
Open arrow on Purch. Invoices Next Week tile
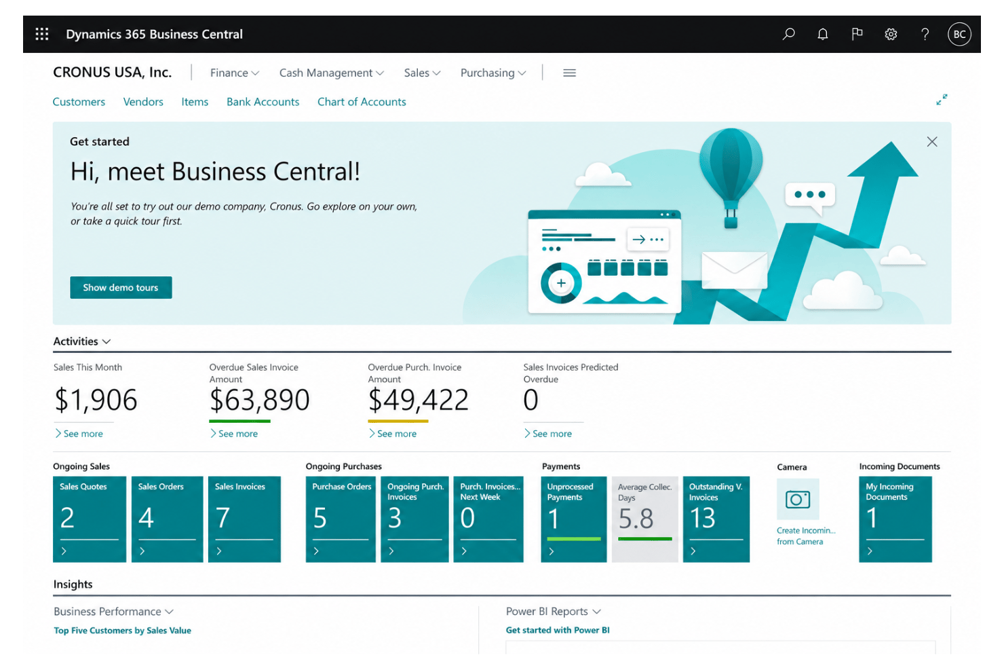pyautogui.click(x=464, y=551)
